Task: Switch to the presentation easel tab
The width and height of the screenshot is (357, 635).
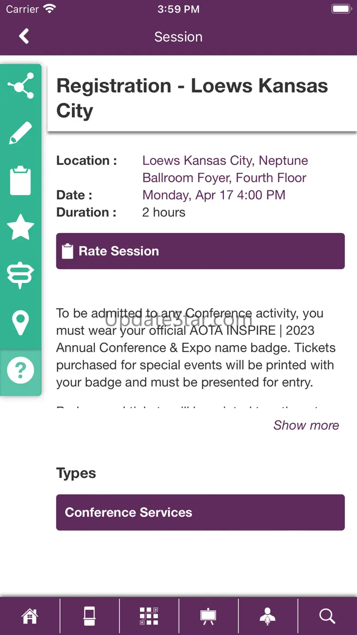Action: (208, 616)
